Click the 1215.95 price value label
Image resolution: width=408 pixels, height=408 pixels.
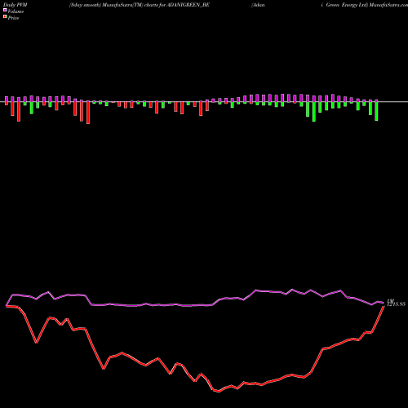pos(396,304)
